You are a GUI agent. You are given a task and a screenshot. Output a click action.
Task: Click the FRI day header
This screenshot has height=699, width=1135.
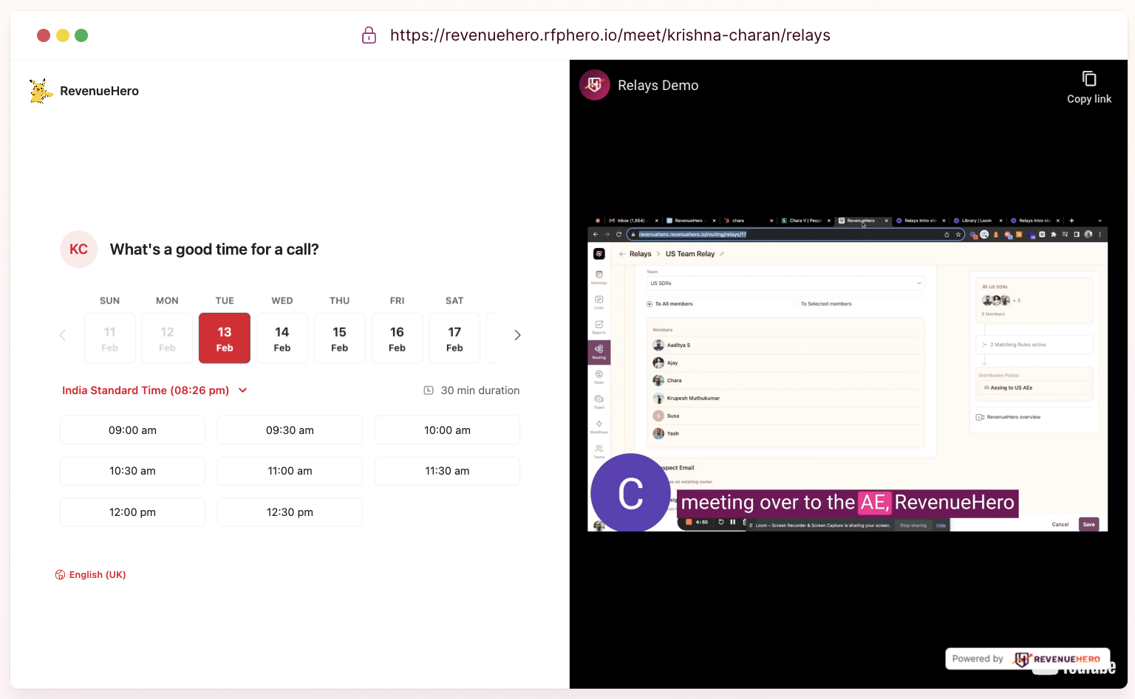(398, 300)
